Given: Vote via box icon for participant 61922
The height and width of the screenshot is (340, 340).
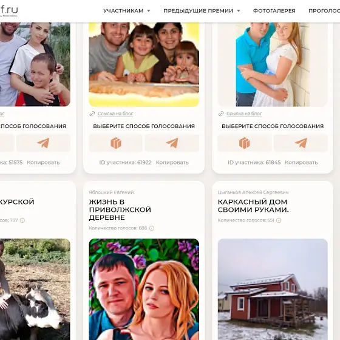Looking at the screenshot, I should click(116, 143).
